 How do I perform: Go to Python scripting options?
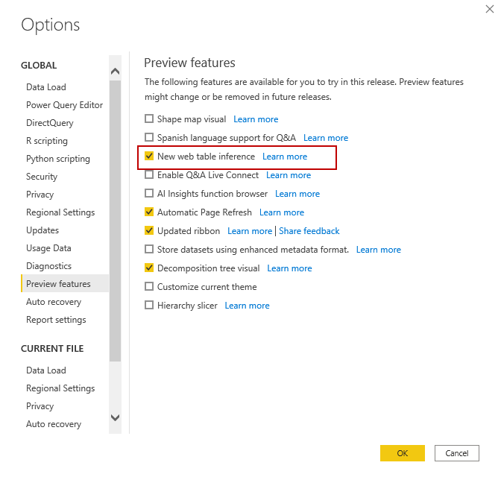pos(57,159)
